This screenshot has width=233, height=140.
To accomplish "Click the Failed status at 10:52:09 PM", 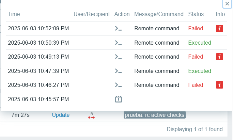I will coord(196,29).
